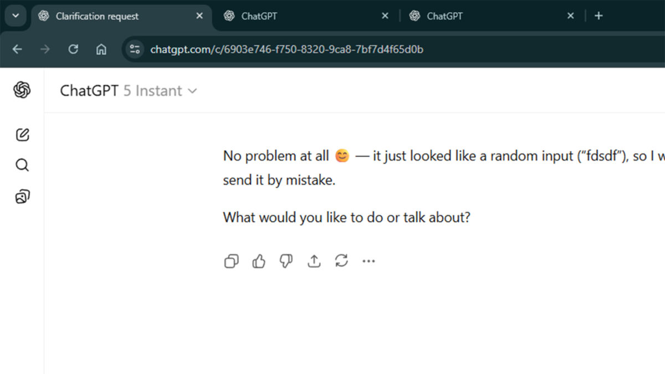Focus the chatgpt.com address bar URL

point(287,50)
